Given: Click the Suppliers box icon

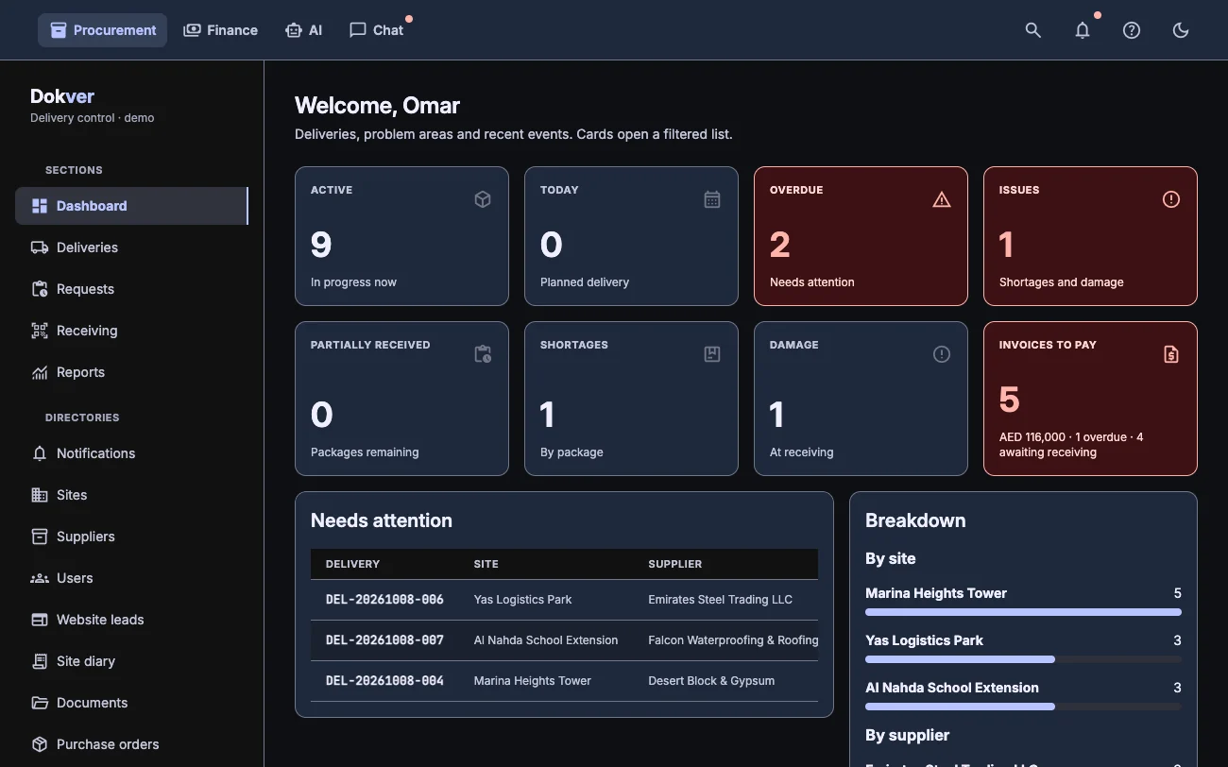Looking at the screenshot, I should [40, 537].
